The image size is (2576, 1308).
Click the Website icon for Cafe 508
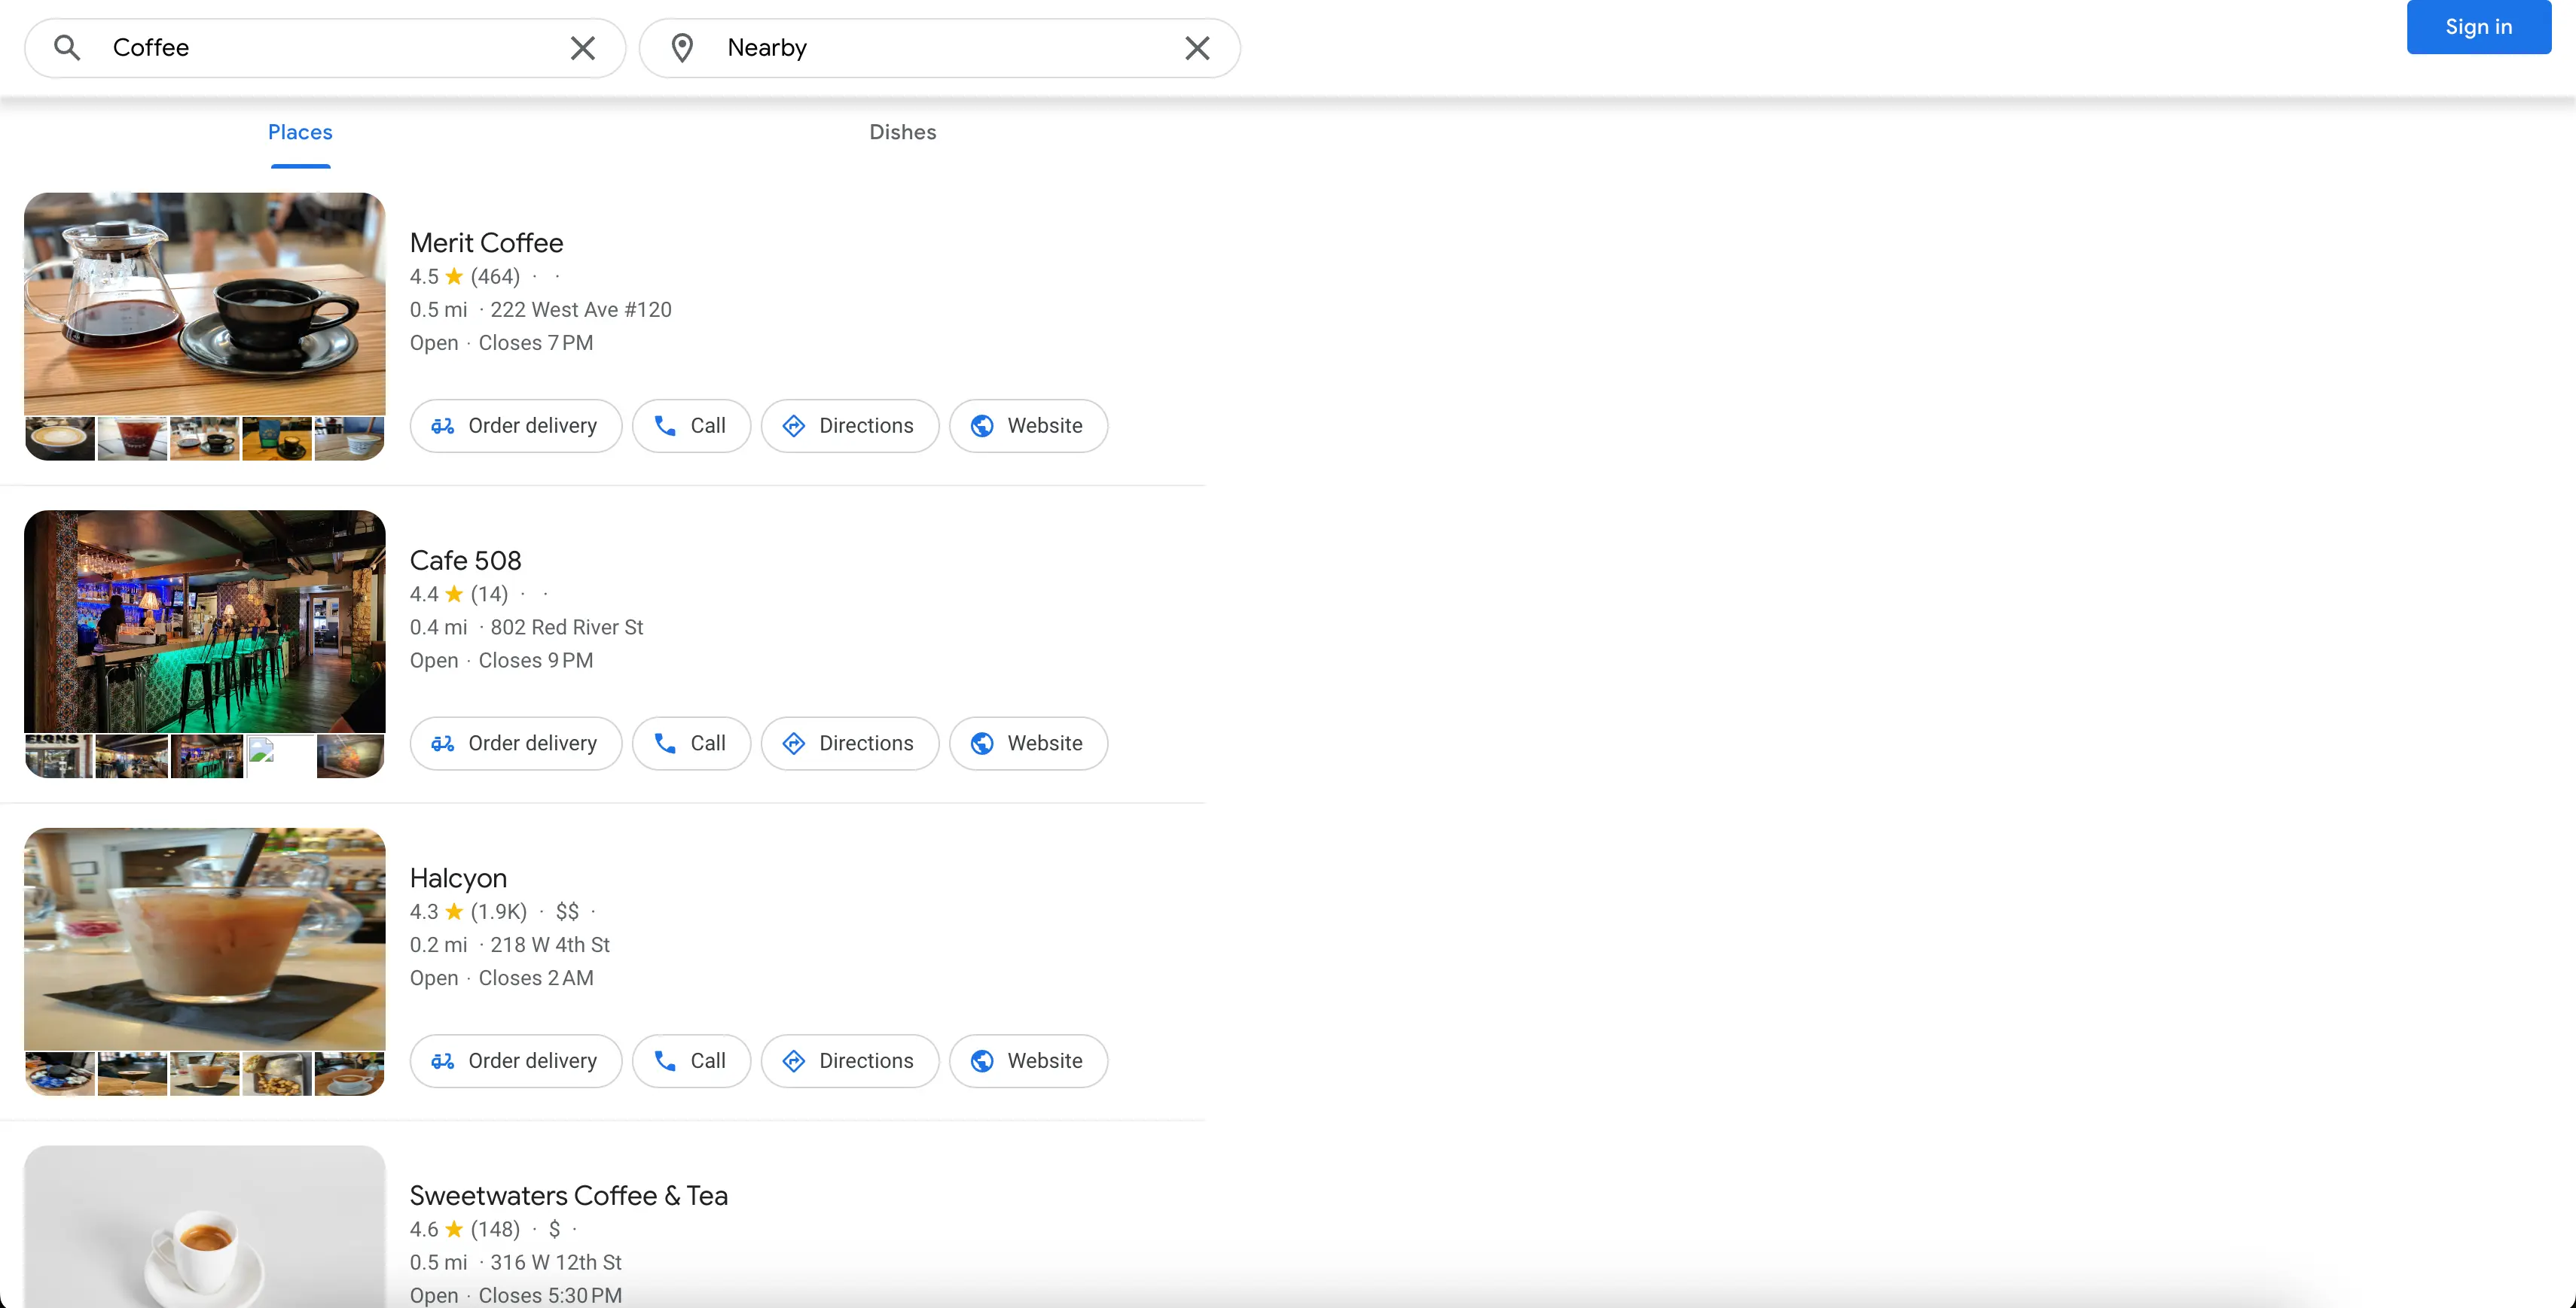(x=980, y=742)
